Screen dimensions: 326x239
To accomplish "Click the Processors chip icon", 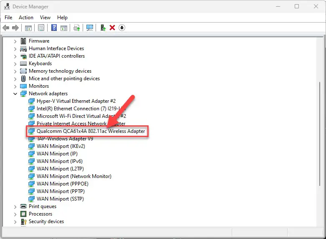I will (x=23, y=214).
